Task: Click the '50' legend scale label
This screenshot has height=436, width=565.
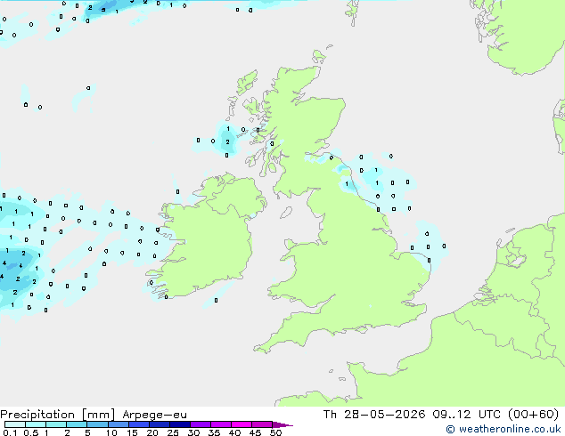Action: click(x=275, y=432)
